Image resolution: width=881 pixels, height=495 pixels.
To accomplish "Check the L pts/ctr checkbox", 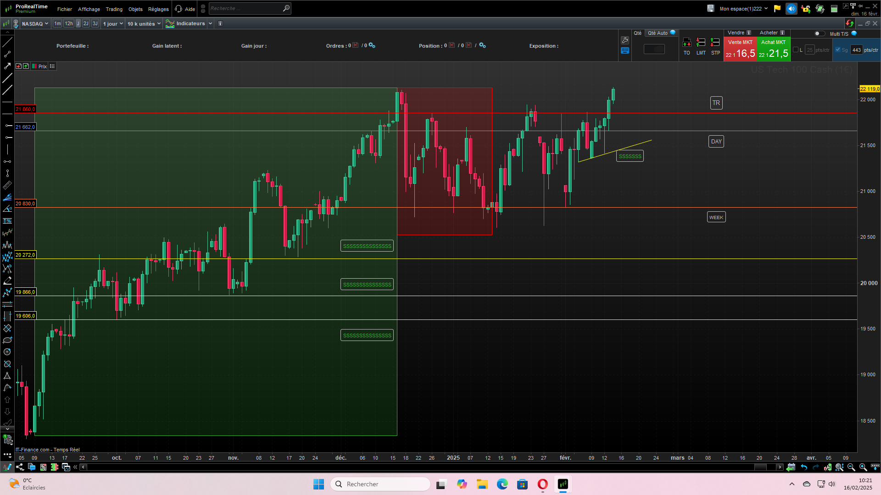I will (796, 50).
